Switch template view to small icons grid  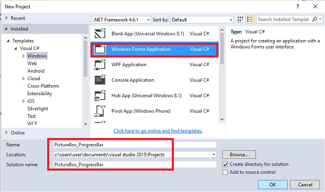pyautogui.click(x=240, y=20)
